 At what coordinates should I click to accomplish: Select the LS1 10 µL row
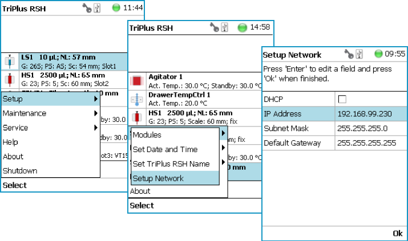click(x=64, y=62)
